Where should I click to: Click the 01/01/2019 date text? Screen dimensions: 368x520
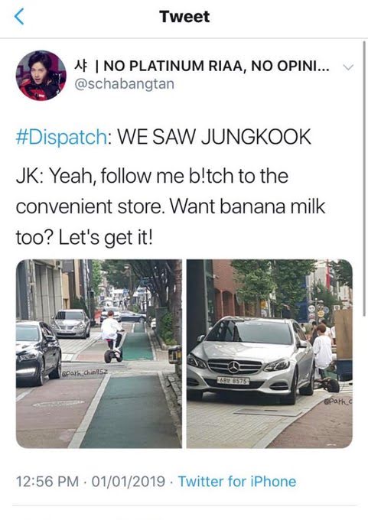(128, 482)
